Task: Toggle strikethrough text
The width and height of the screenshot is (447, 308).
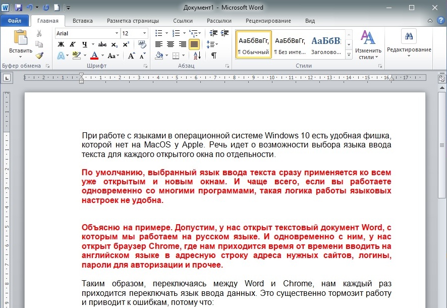Action: (x=102, y=44)
